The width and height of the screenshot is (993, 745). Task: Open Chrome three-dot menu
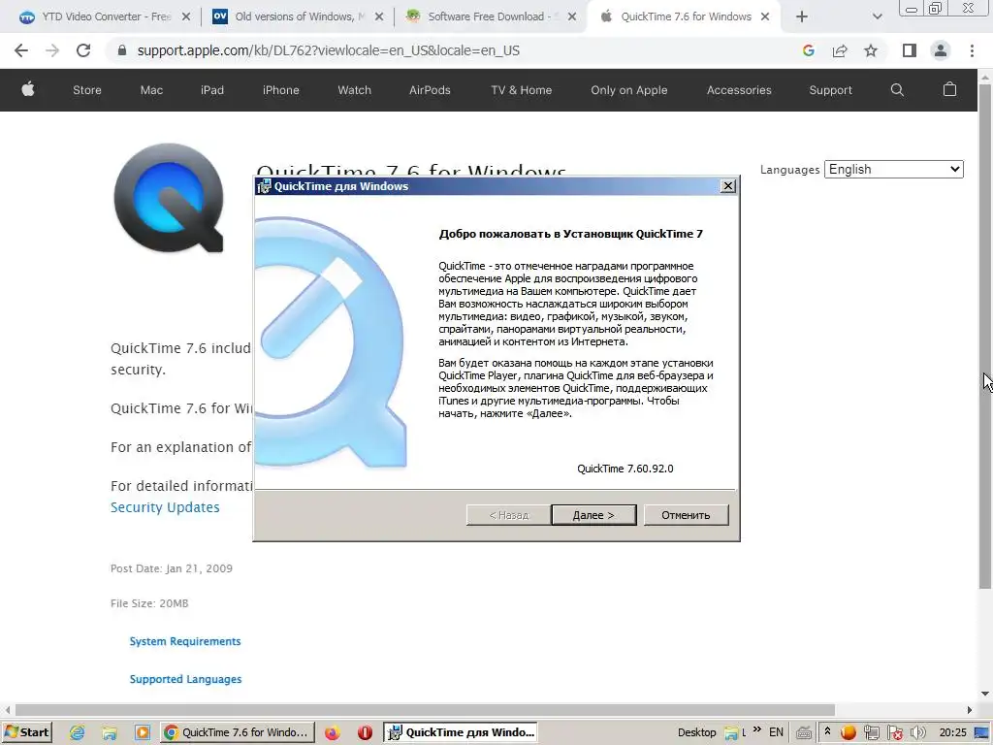click(x=972, y=50)
